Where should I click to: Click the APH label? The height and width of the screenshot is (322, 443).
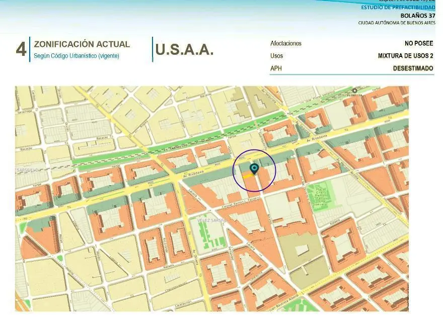pyautogui.click(x=276, y=68)
